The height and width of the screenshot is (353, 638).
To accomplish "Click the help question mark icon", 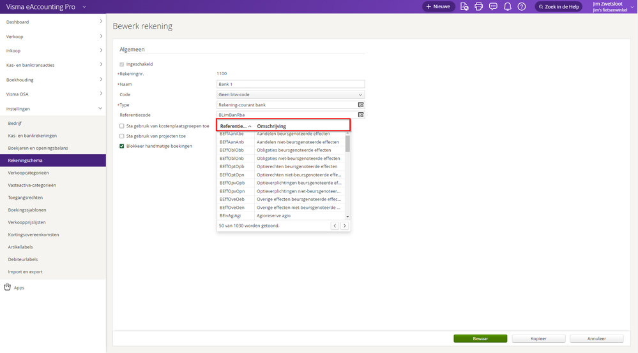I will [x=522, y=6].
